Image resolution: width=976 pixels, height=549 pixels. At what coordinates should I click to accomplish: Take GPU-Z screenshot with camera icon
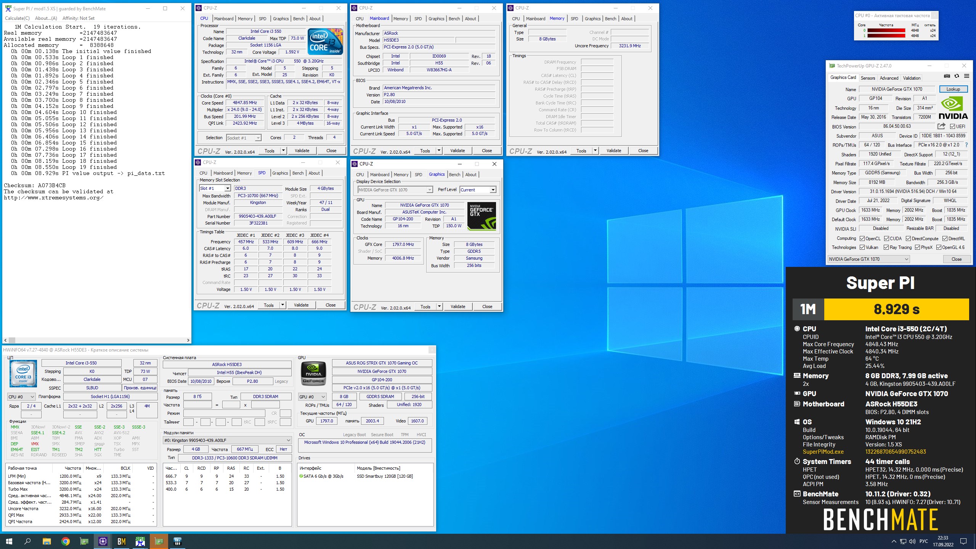tap(947, 76)
